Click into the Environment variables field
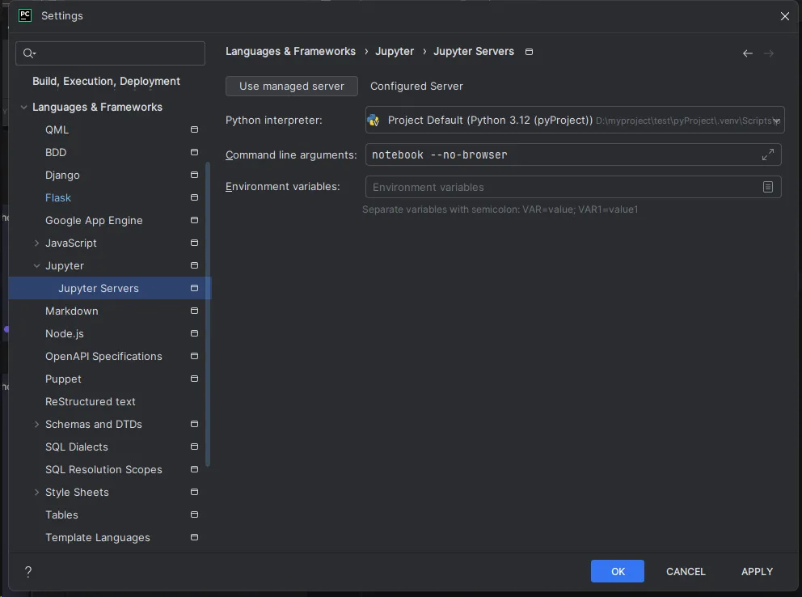The image size is (802, 597). coord(573,187)
